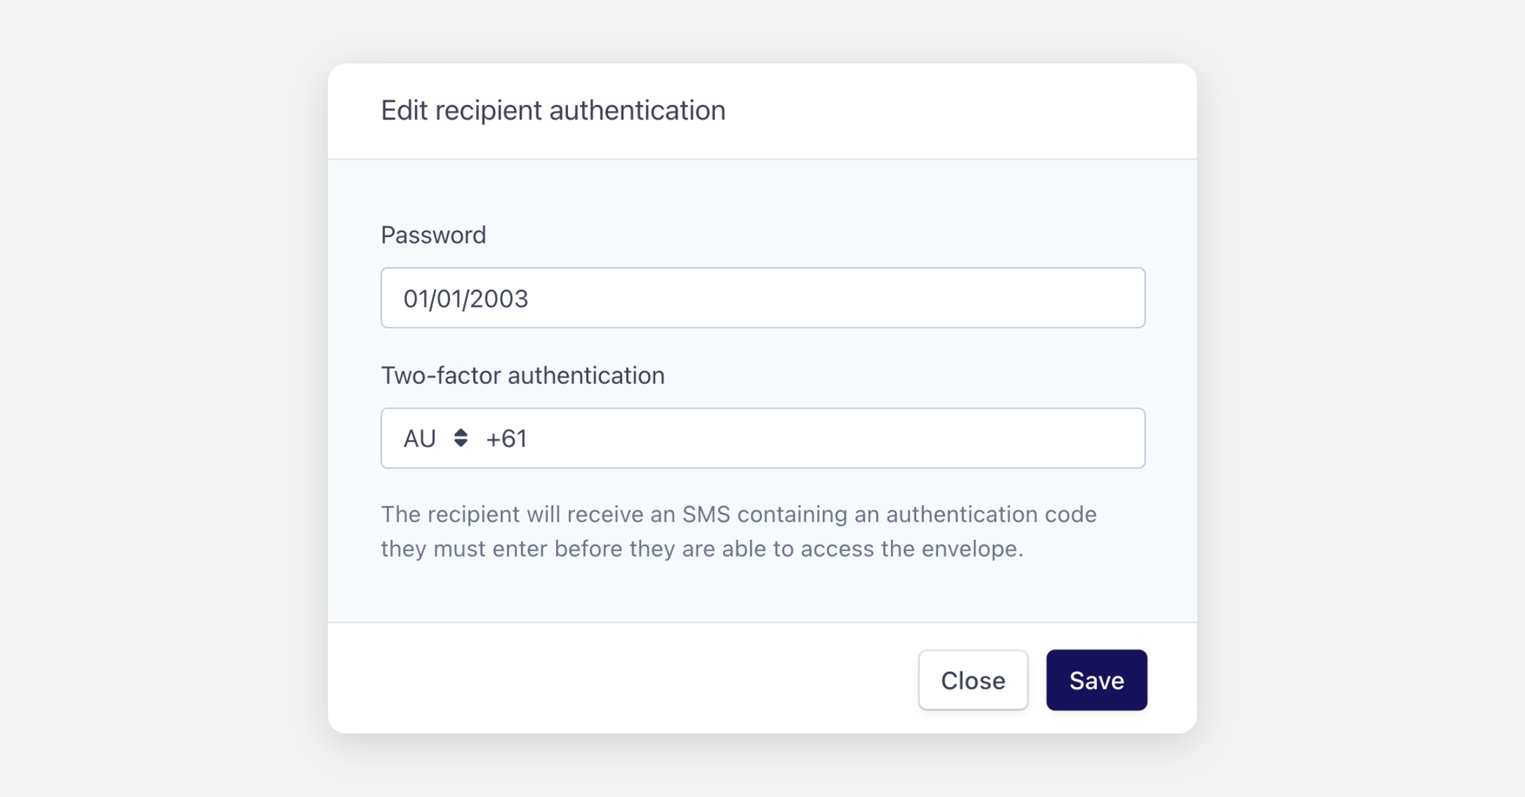Image resolution: width=1525 pixels, height=797 pixels.
Task: Click the Two-factor authentication label
Action: point(522,376)
